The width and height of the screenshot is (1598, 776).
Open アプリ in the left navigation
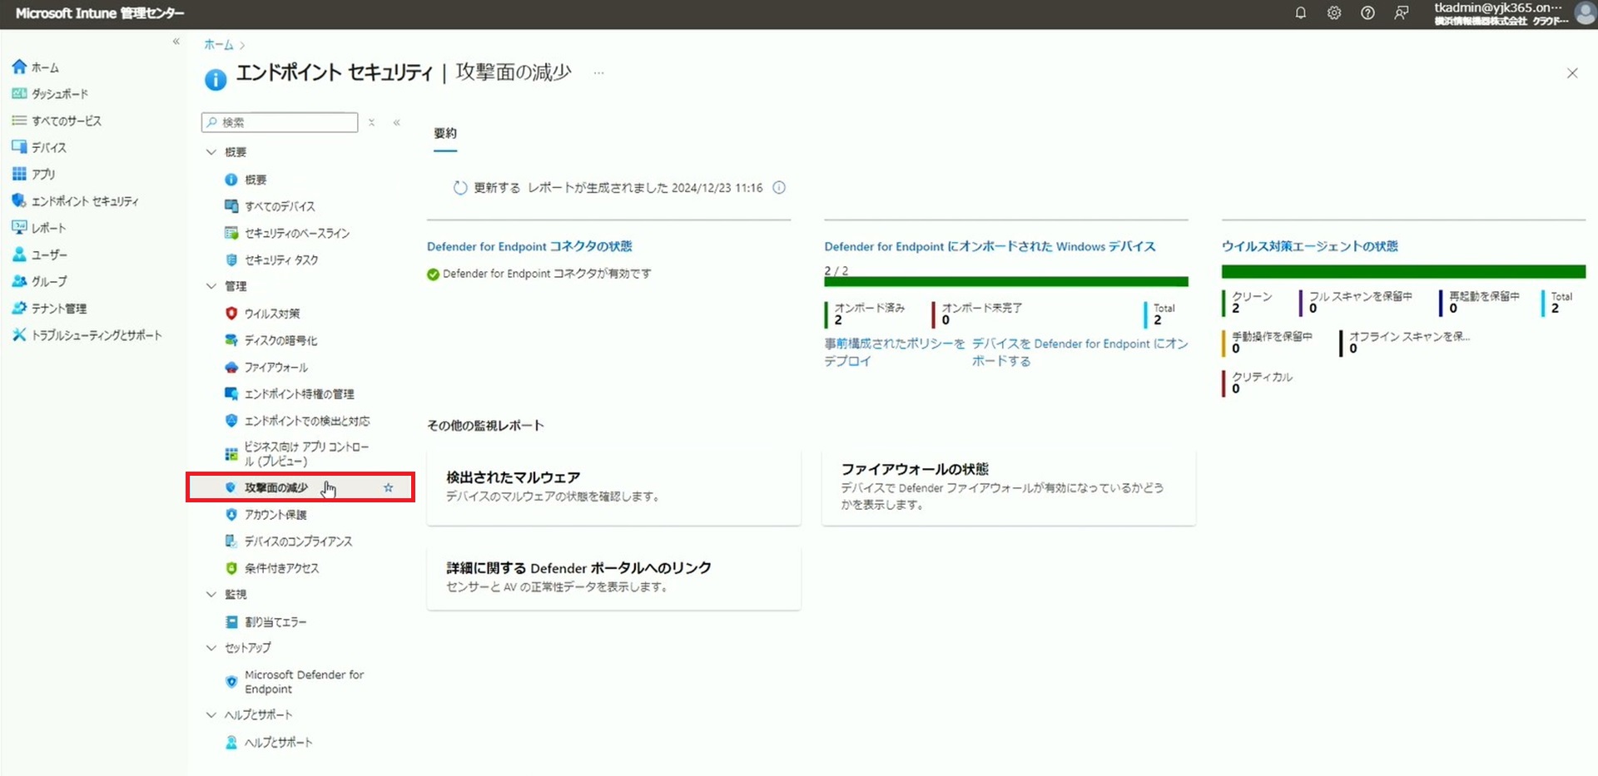click(34, 174)
